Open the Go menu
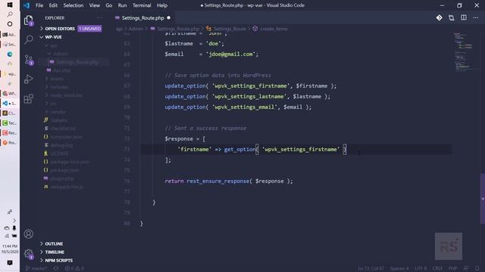This screenshot has height=272, width=485. pos(109,5)
